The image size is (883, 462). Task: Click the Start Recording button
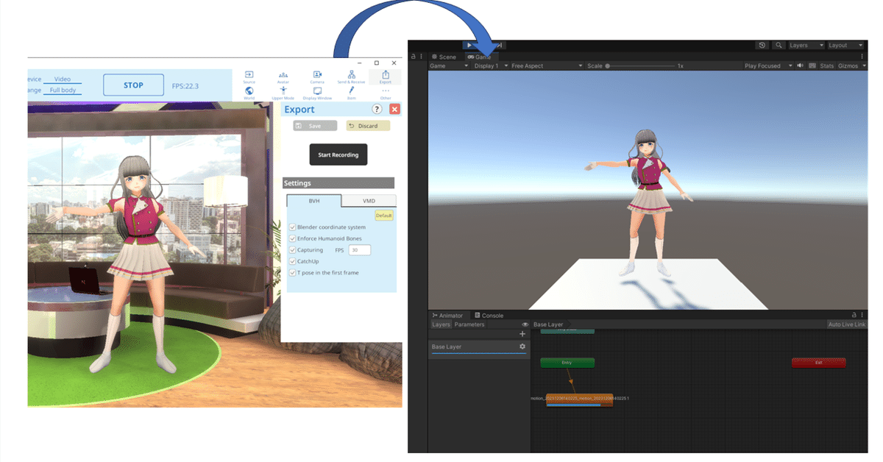point(338,155)
